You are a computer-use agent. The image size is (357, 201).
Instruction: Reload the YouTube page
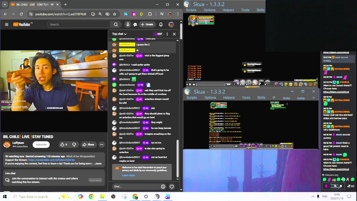[21, 14]
